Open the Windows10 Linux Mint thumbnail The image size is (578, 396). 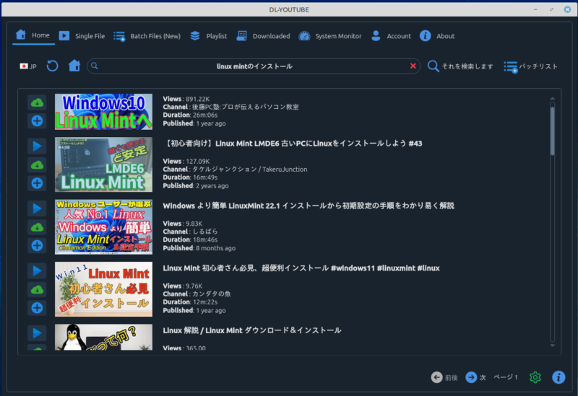[x=103, y=112]
